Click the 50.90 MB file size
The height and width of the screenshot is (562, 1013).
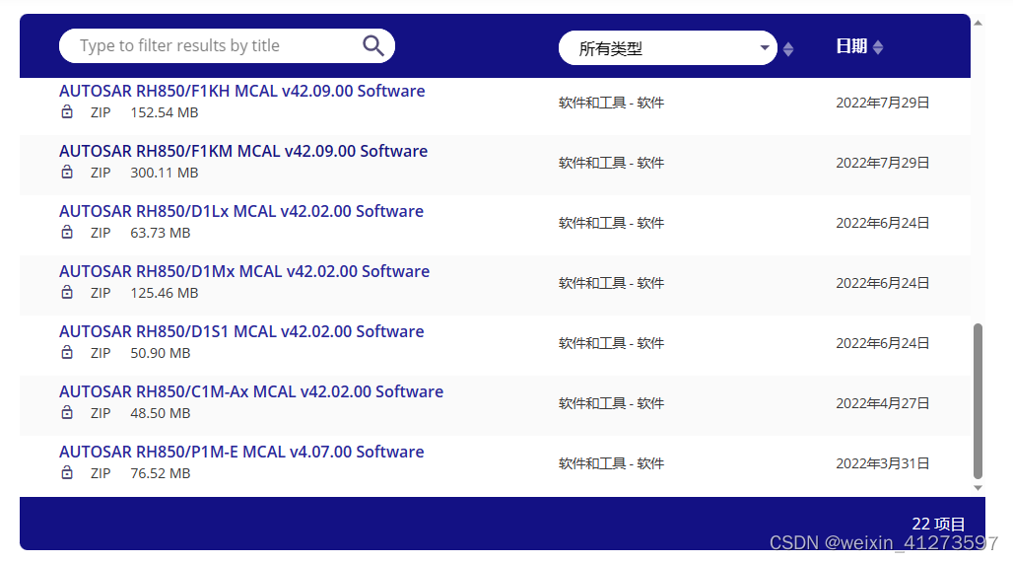click(161, 353)
